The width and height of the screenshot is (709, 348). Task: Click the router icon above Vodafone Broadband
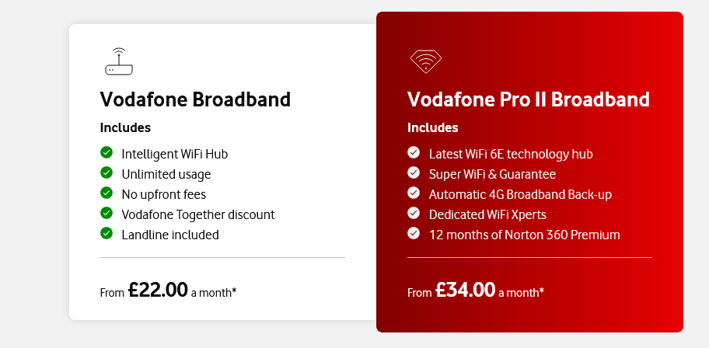tap(119, 61)
